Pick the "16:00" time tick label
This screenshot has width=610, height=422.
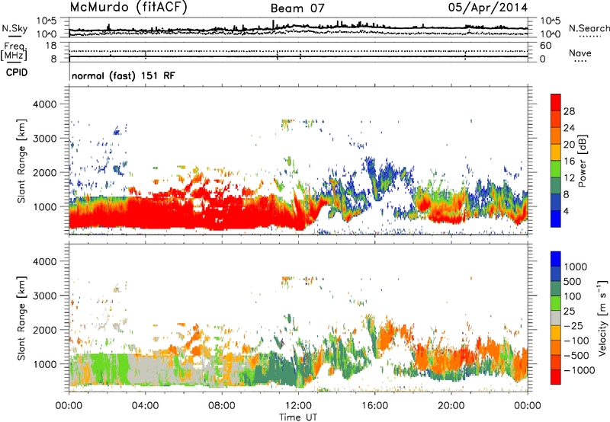[x=374, y=406]
